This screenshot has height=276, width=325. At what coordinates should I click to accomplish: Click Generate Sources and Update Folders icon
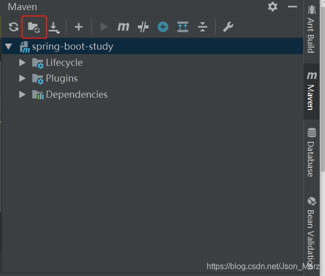coord(34,27)
